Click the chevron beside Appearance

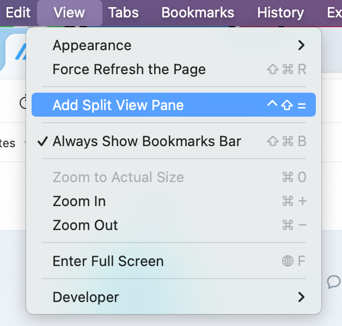[x=301, y=45]
